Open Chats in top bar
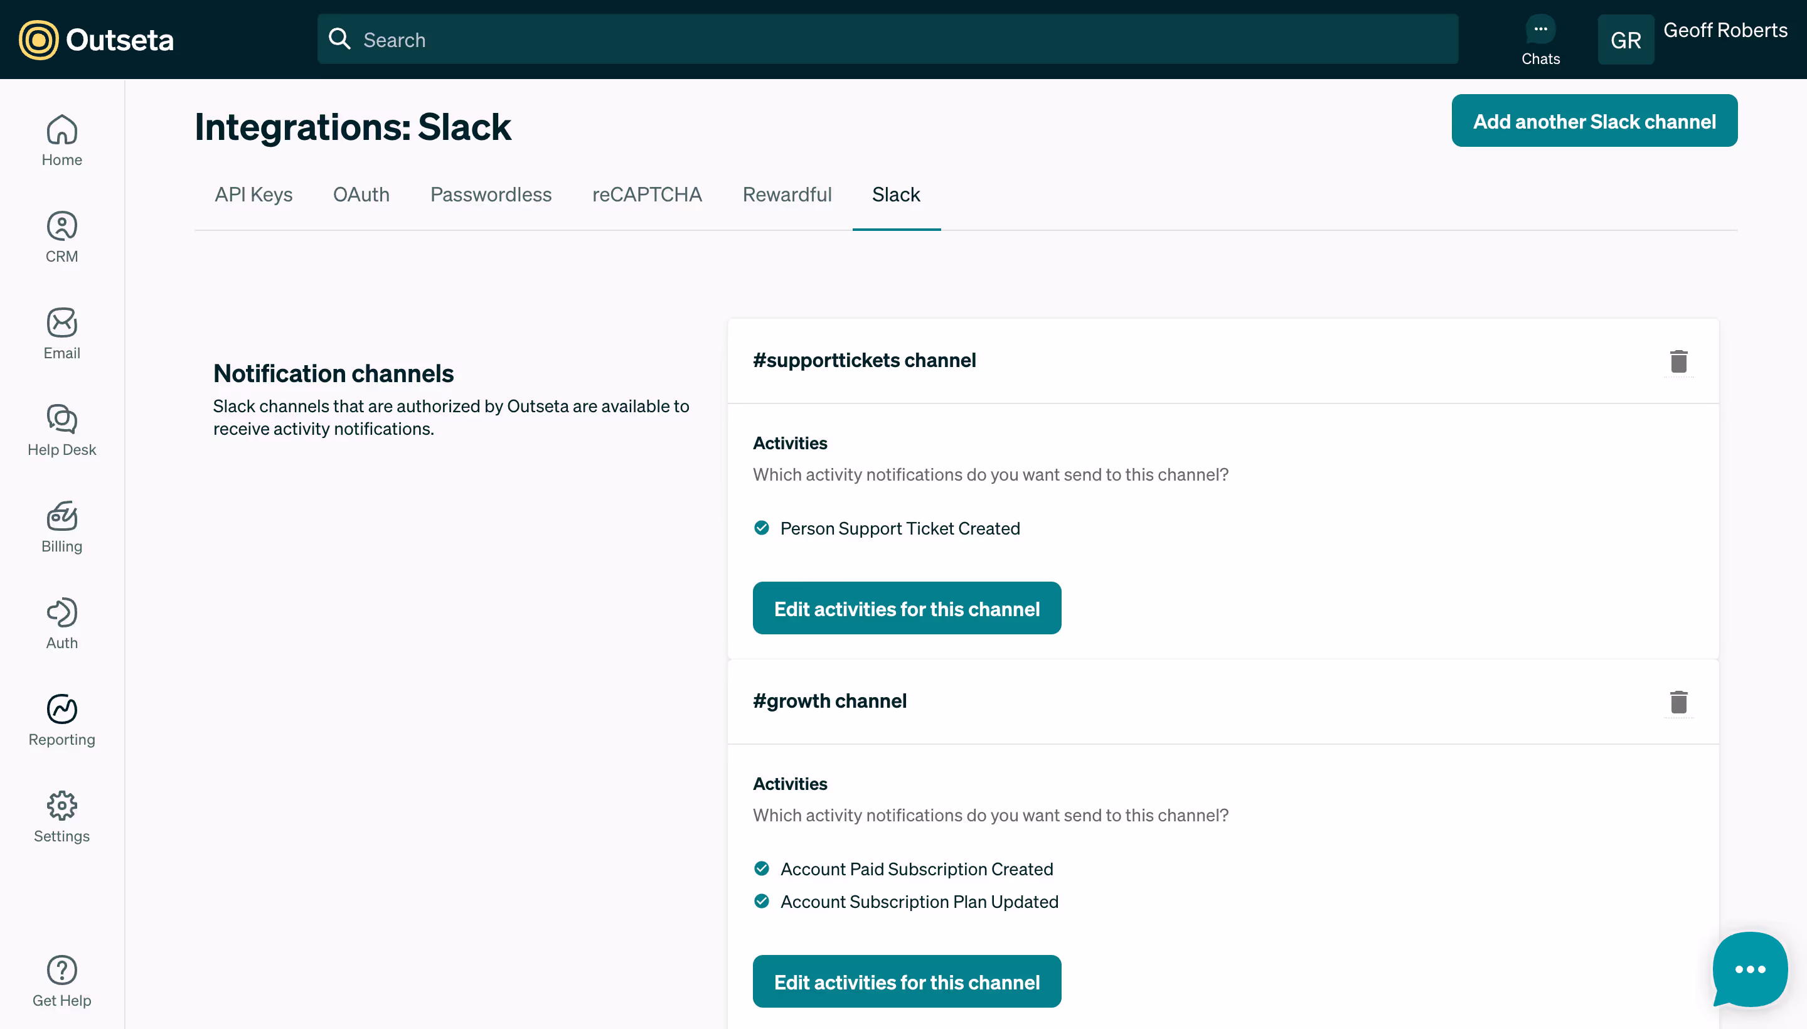The width and height of the screenshot is (1807, 1029). [1540, 40]
